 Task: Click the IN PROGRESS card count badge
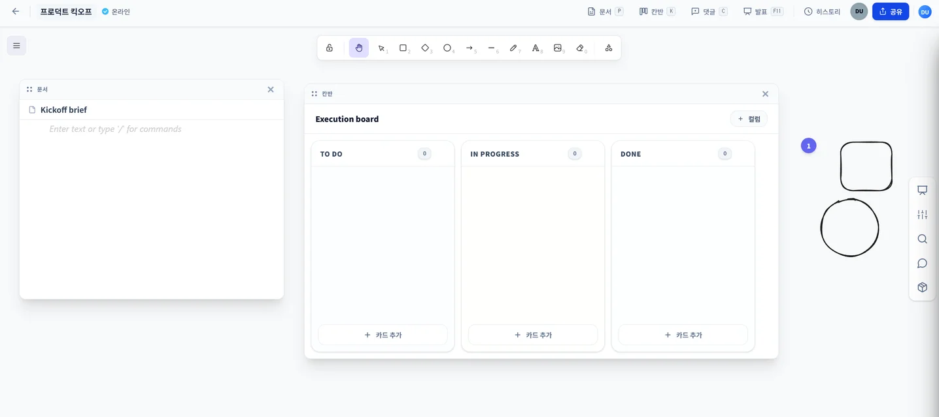tap(575, 154)
